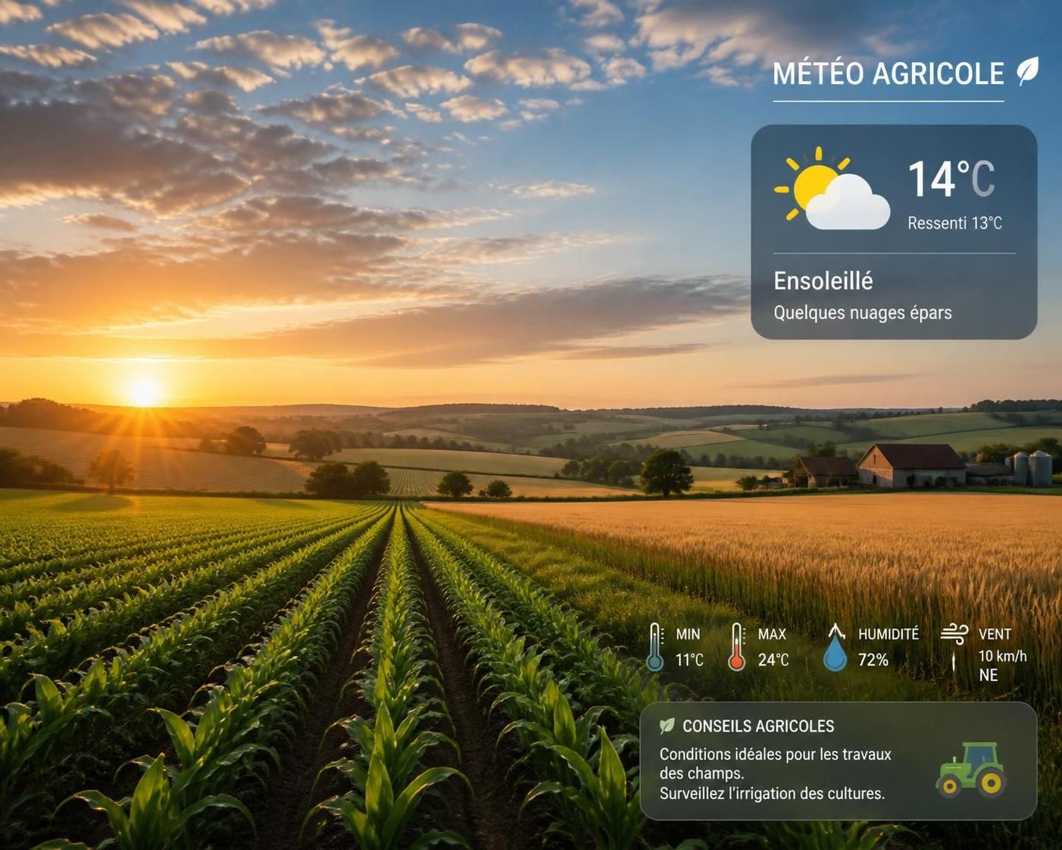Image resolution: width=1062 pixels, height=850 pixels.
Task: Click the Ensoleillé condition label
Action: [x=823, y=281]
